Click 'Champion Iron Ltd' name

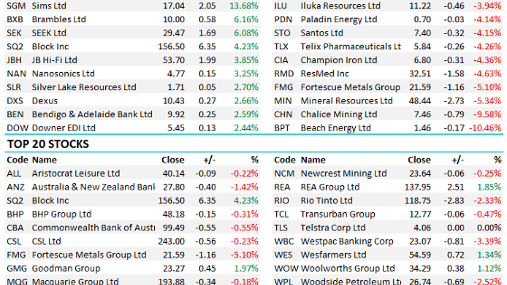coord(339,60)
